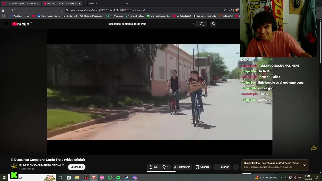Go back with the browser back arrow
Screen dimensions: 322x181
pyautogui.click(x=3, y=10)
